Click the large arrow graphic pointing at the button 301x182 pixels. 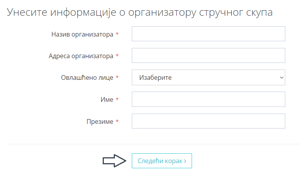click(114, 160)
